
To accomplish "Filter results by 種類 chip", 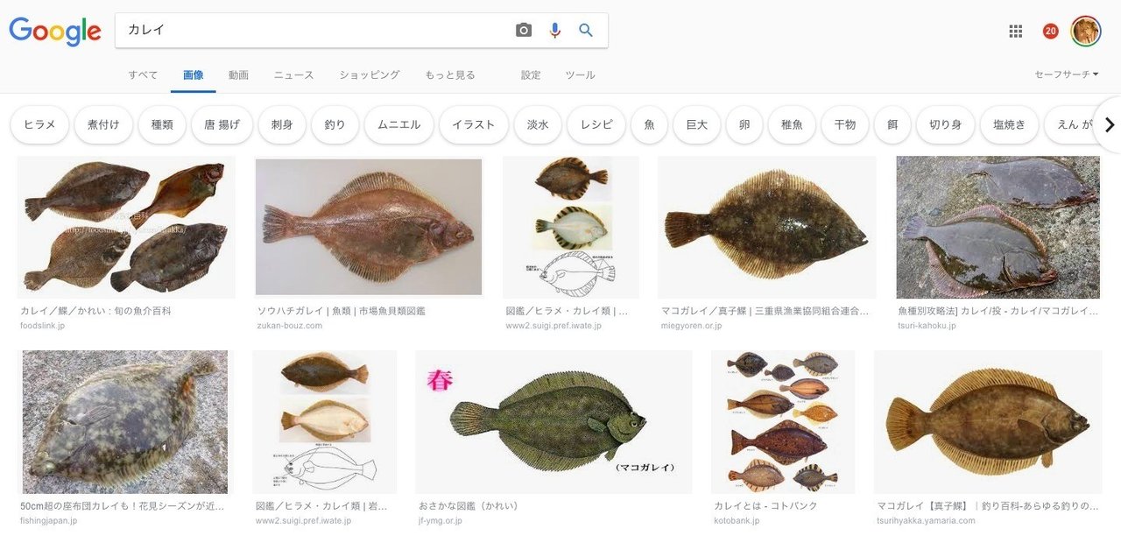I will pyautogui.click(x=162, y=125).
